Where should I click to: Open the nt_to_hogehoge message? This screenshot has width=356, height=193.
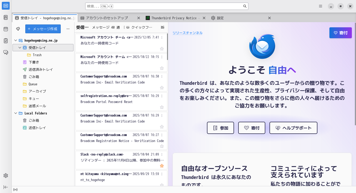[x=121, y=178]
